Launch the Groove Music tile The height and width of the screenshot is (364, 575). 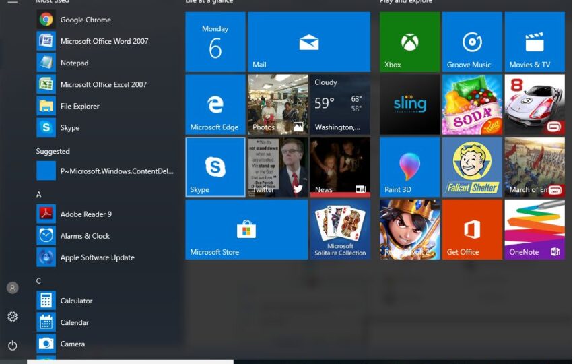[x=473, y=42]
